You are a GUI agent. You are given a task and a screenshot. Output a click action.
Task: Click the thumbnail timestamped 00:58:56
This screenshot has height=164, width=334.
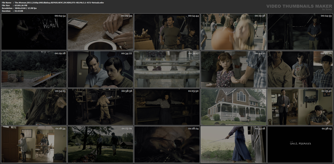100,107
